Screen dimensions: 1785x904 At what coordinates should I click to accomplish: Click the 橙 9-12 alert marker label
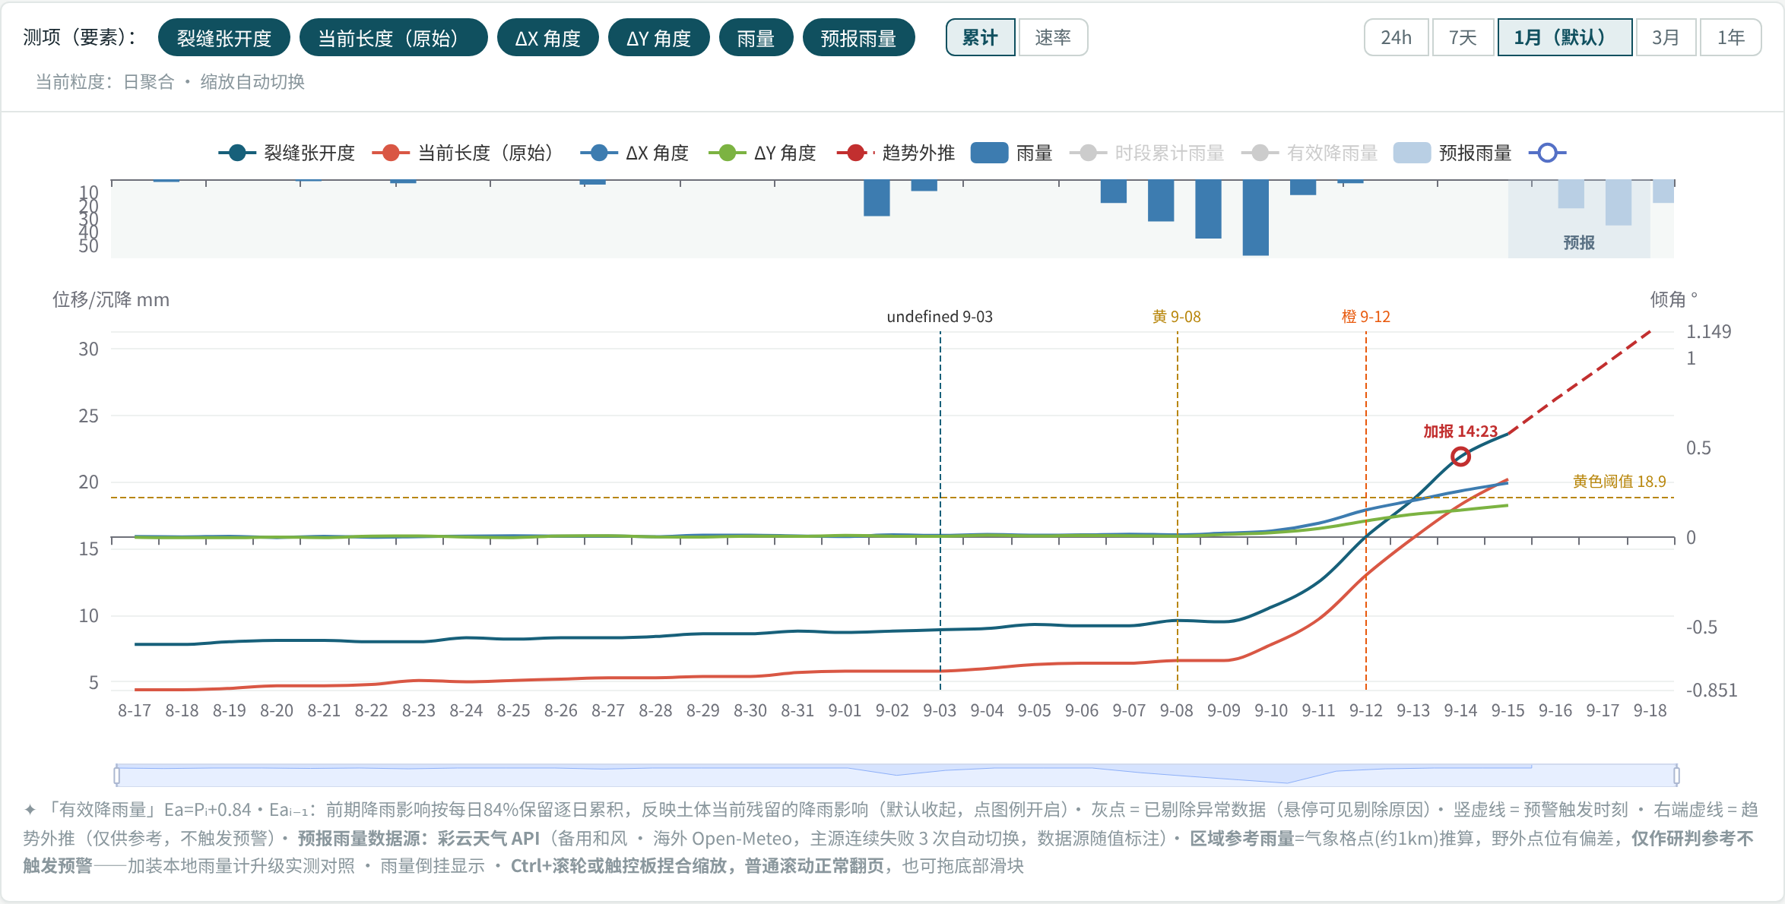pos(1366,317)
